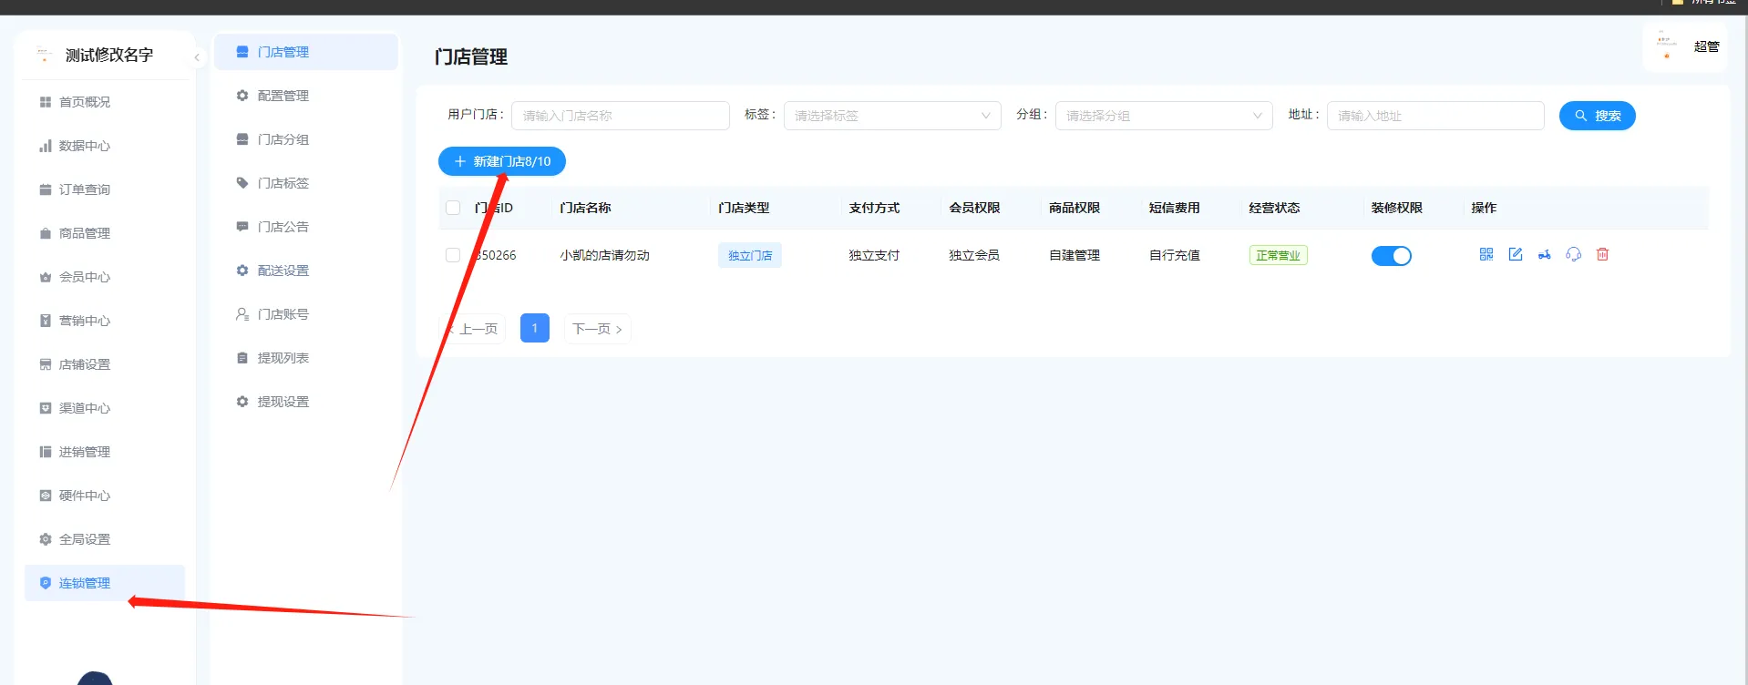Click the logo beside 测试修改名字

tap(43, 55)
